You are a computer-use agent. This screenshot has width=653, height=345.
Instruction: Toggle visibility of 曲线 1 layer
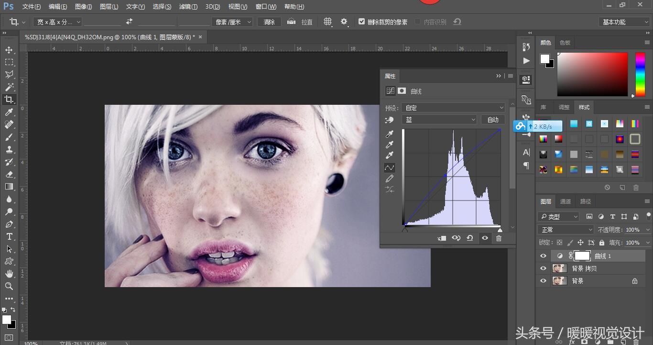(543, 256)
